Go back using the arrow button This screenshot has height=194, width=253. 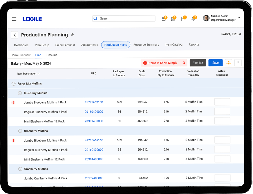[14, 35]
